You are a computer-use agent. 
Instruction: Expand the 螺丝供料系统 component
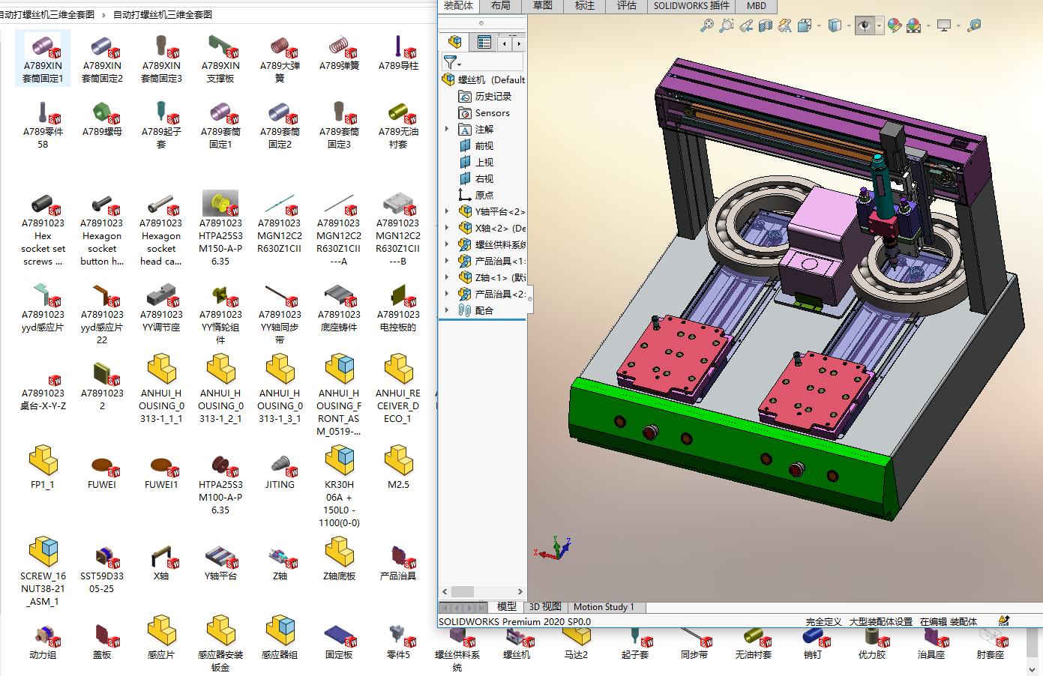[x=447, y=244]
